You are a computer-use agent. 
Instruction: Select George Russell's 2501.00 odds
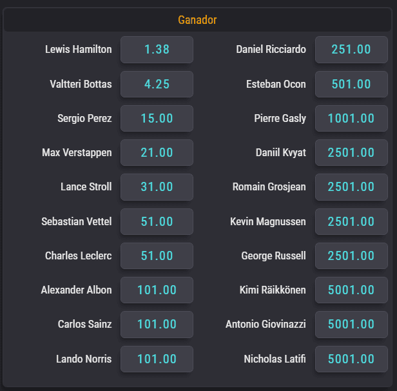pyautogui.click(x=351, y=256)
